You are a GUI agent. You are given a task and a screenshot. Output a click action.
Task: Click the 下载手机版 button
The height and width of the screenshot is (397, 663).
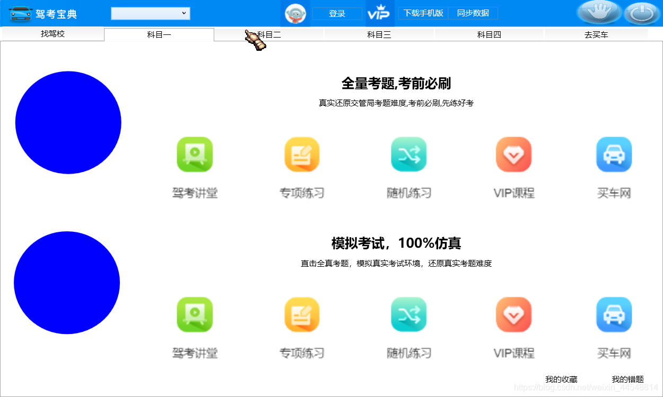click(423, 13)
